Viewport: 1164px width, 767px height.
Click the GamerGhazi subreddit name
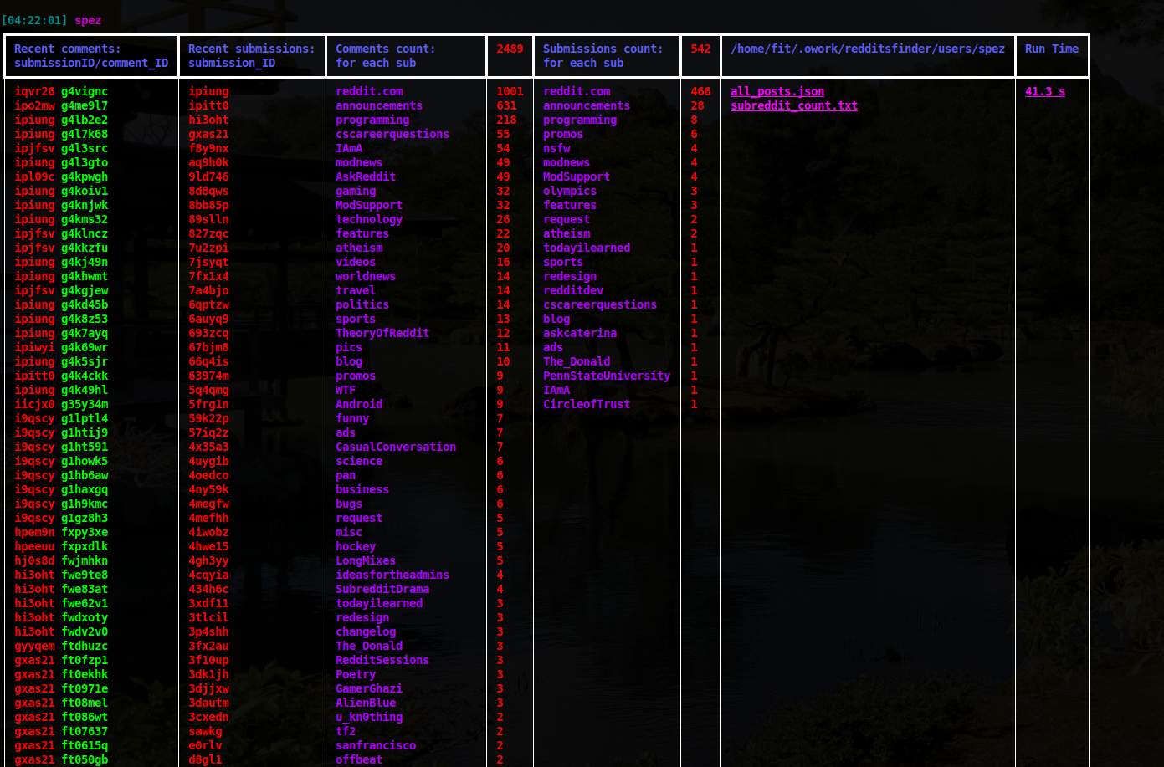(x=369, y=688)
